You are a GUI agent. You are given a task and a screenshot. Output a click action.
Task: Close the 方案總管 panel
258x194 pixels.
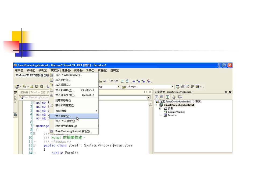230,92
